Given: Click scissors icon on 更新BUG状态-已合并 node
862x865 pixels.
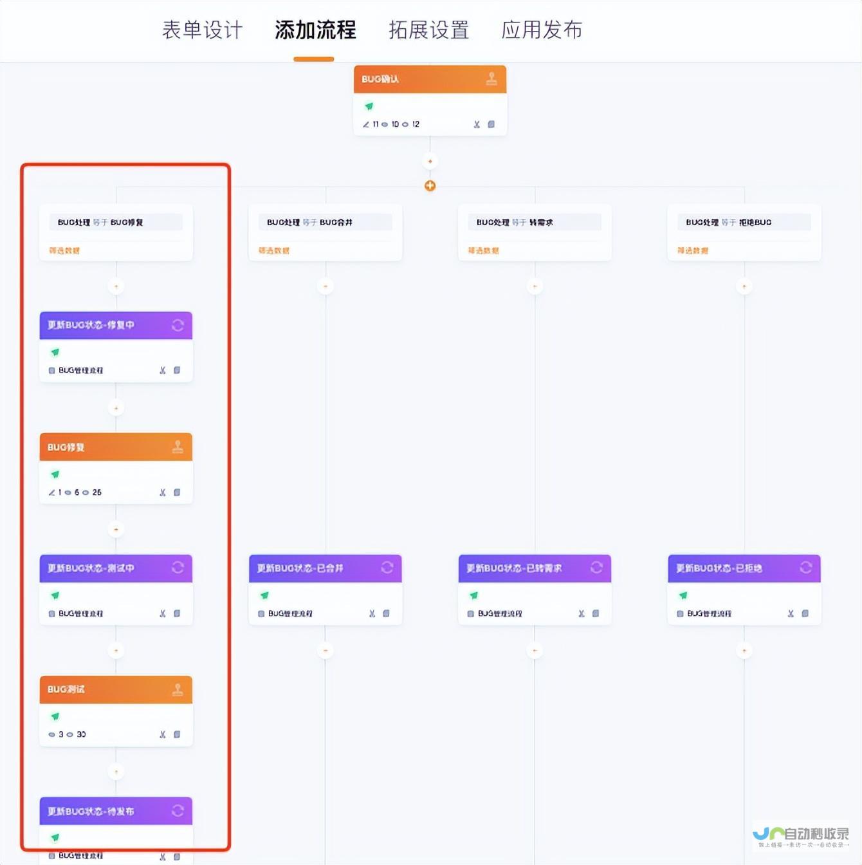Looking at the screenshot, I should (x=372, y=613).
